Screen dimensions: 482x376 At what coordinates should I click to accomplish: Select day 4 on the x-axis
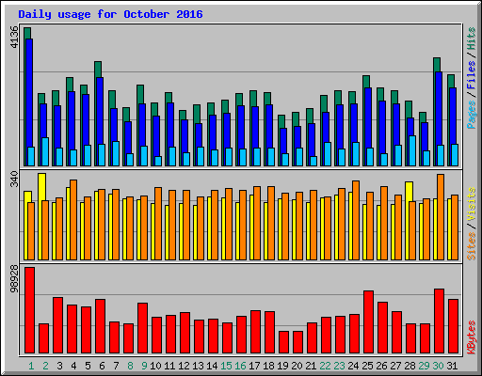click(x=73, y=366)
